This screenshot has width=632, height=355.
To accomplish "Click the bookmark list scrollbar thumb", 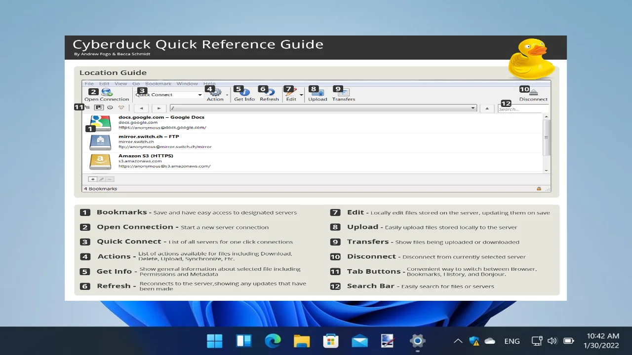I will click(x=546, y=138).
